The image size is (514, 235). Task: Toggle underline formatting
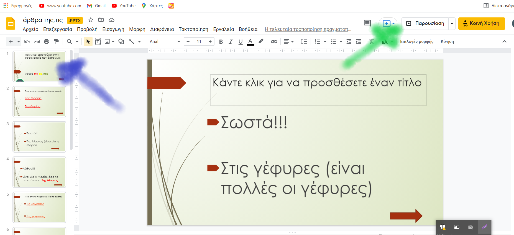240,41
